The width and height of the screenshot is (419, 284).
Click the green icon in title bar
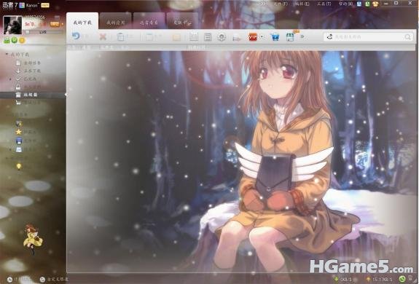click(x=368, y=4)
